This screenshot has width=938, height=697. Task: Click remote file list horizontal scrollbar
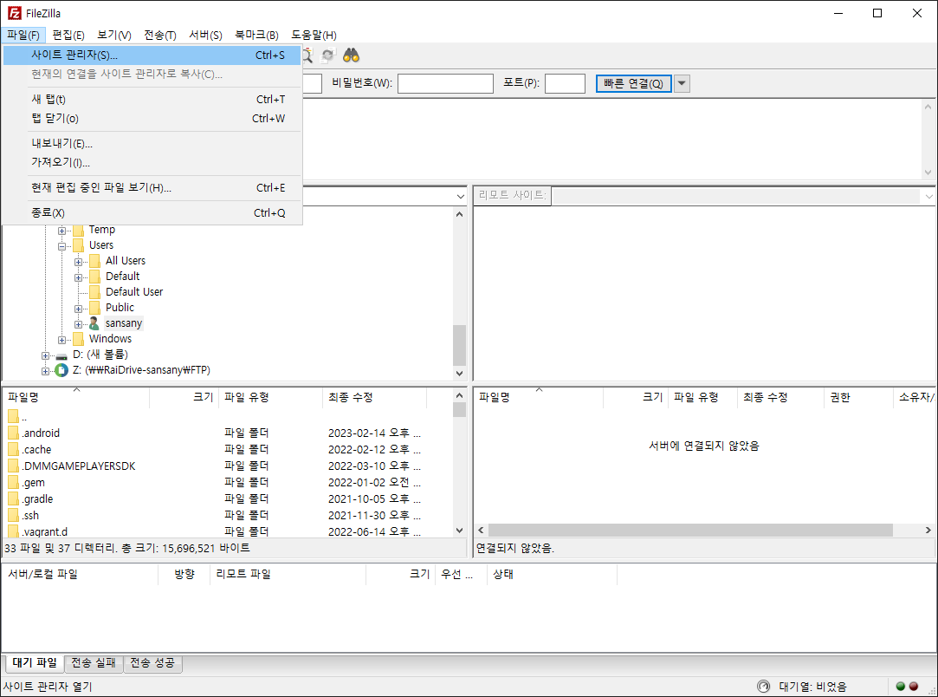click(690, 531)
